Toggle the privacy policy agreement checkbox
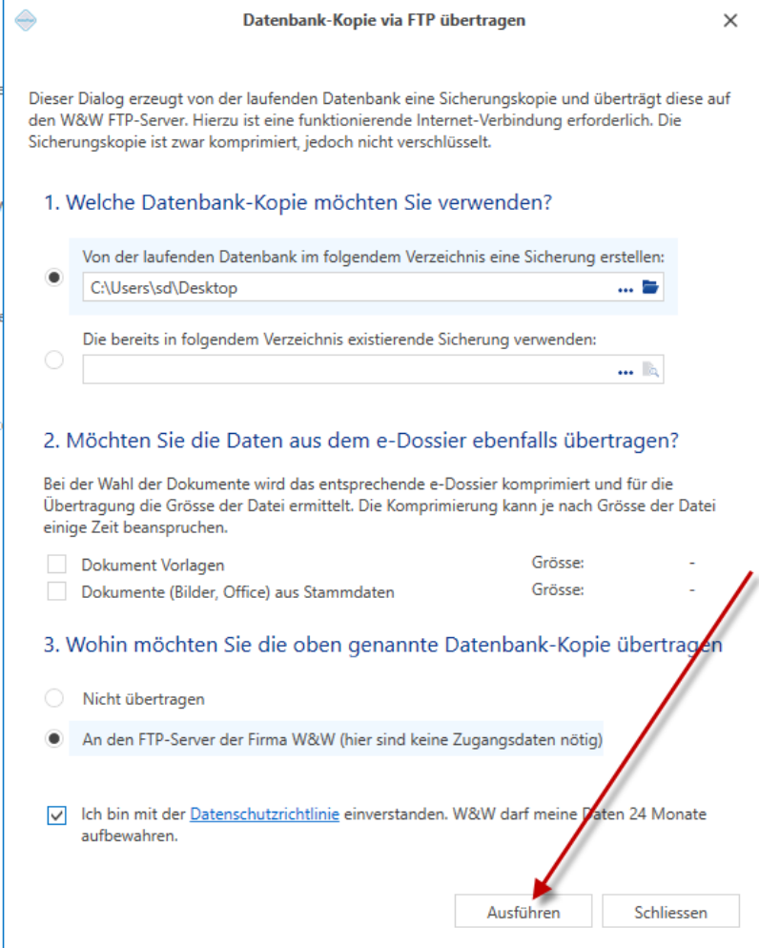Screen dimensions: 759x948 [x=57, y=815]
